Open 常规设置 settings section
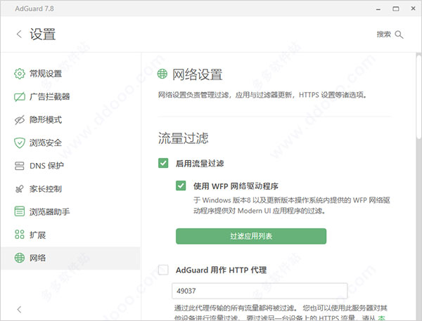422x321 pixels. 70,73
